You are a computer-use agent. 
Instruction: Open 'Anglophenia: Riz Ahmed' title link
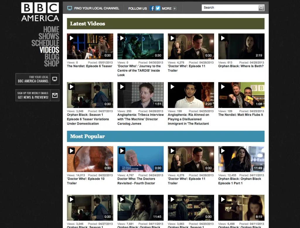point(188,119)
